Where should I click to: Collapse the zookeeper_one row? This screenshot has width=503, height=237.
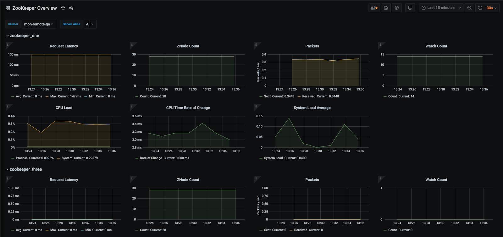[23, 36]
